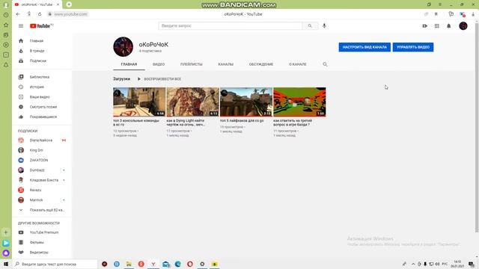The height and width of the screenshot is (269, 479).
Task: Open Microsoft Edge from taskbar
Action: coord(178,264)
